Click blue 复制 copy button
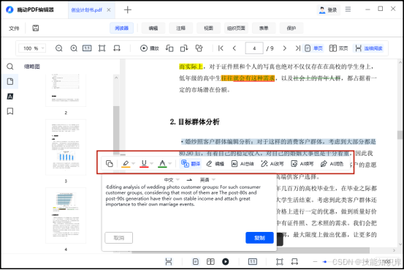This screenshot has width=404, height=270. tap(260, 238)
